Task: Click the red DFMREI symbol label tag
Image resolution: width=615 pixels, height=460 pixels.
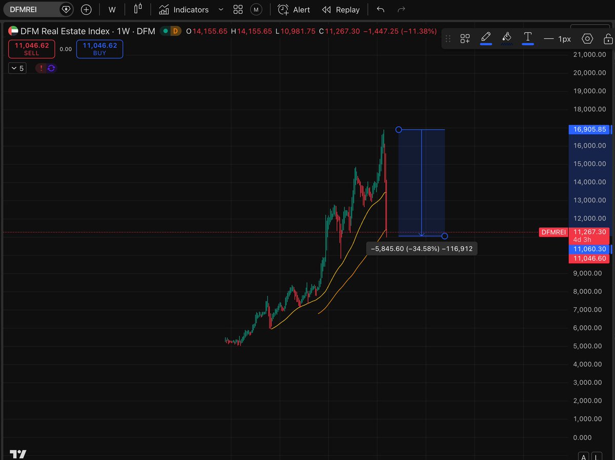Action: point(553,232)
